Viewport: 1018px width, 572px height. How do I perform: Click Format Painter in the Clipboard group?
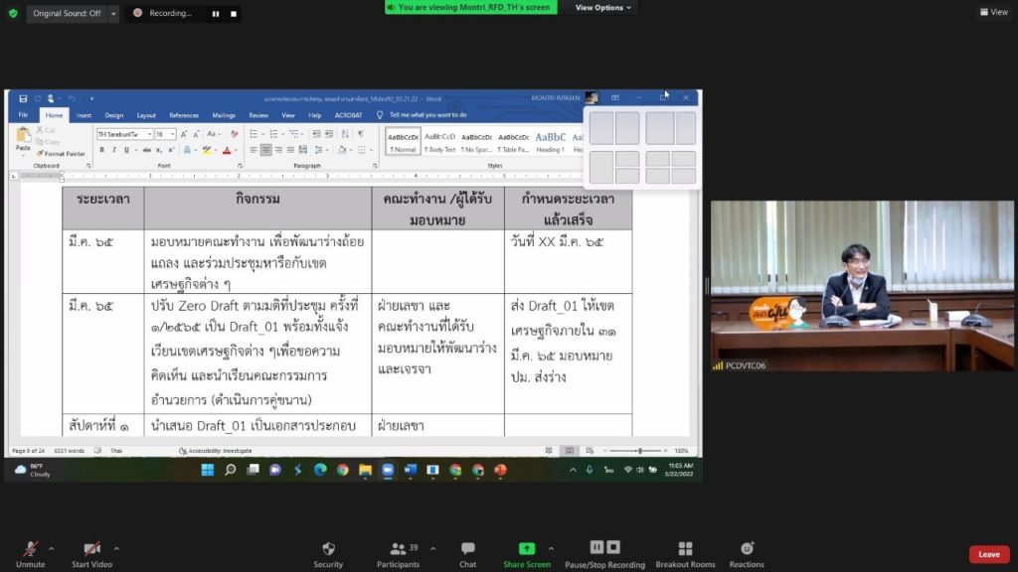click(x=61, y=154)
